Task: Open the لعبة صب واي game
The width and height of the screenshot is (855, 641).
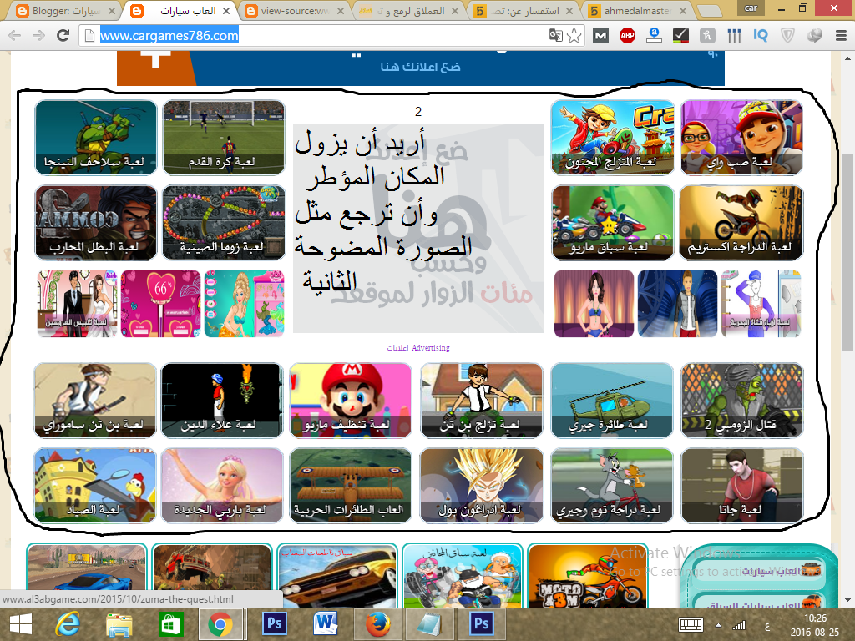Action: (x=741, y=138)
